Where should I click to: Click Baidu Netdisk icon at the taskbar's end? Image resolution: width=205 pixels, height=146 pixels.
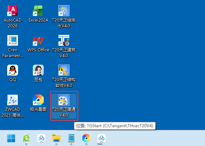(x=101, y=138)
